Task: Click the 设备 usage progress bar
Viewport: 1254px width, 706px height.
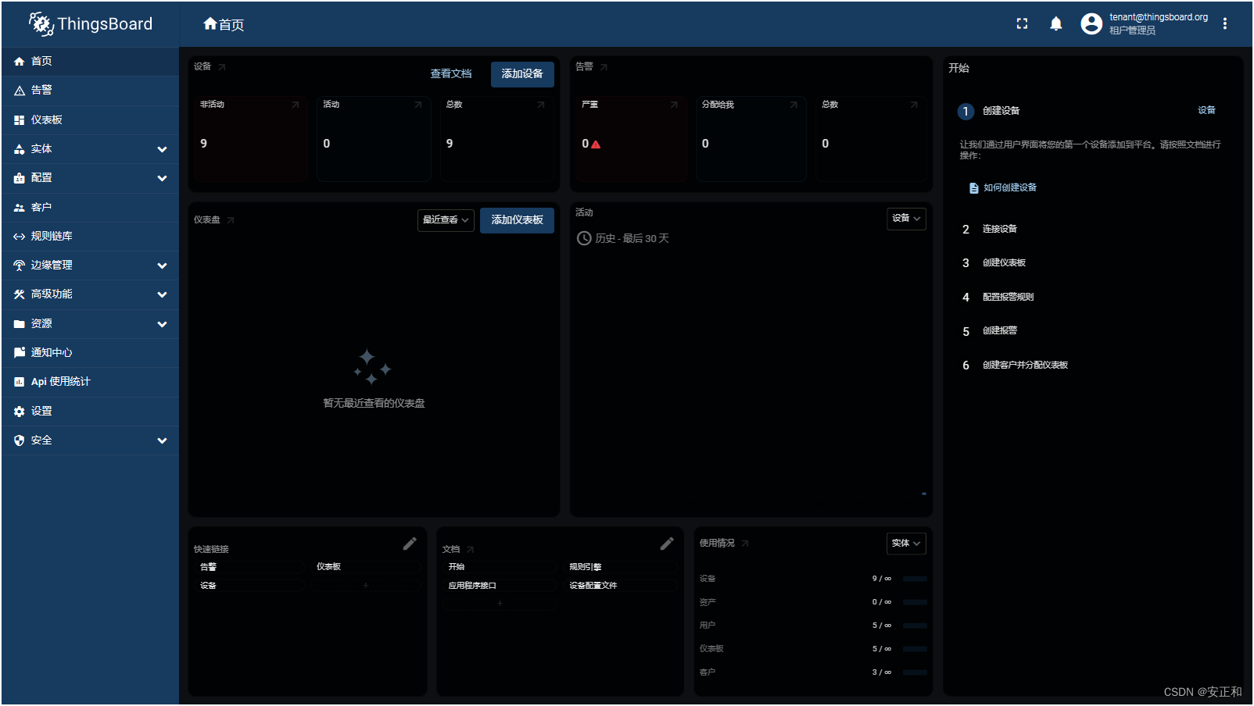Action: pyautogui.click(x=913, y=579)
